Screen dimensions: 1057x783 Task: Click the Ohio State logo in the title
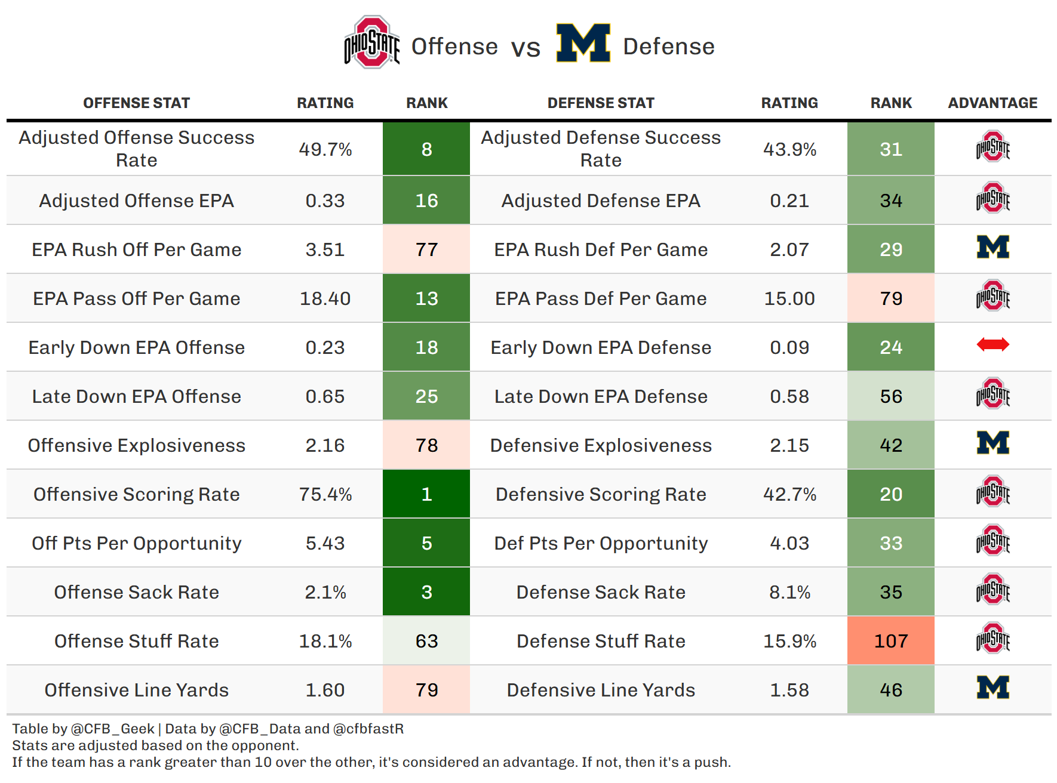tap(371, 42)
